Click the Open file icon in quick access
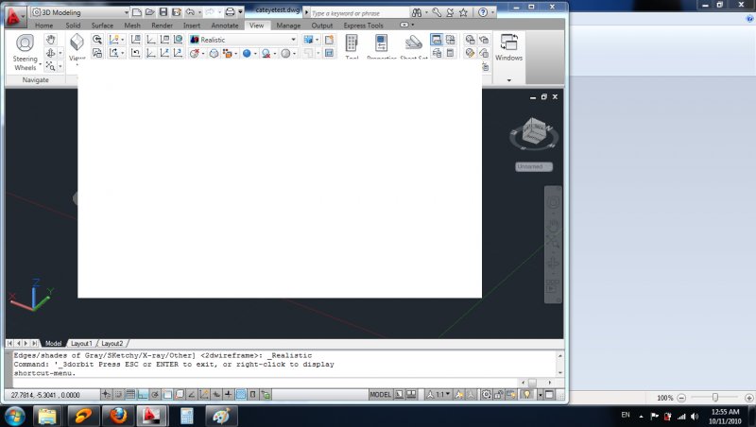 click(x=150, y=12)
